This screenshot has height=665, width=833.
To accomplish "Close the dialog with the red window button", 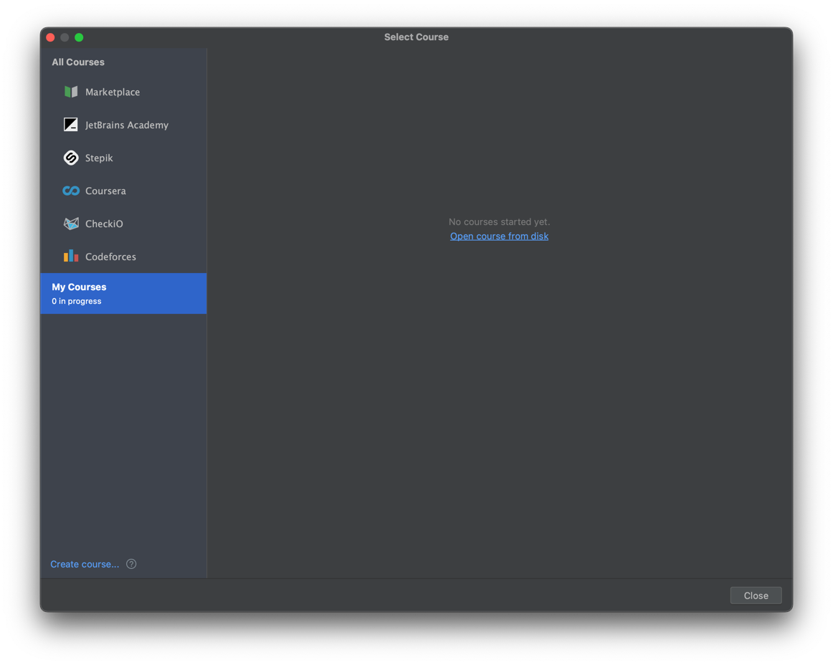I will (x=50, y=37).
